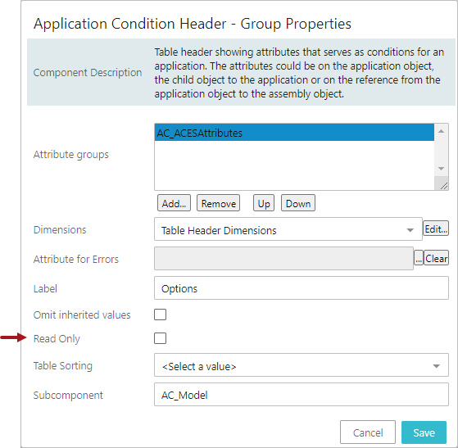
Task: Click the Attribute for Errors field
Action: click(284, 259)
